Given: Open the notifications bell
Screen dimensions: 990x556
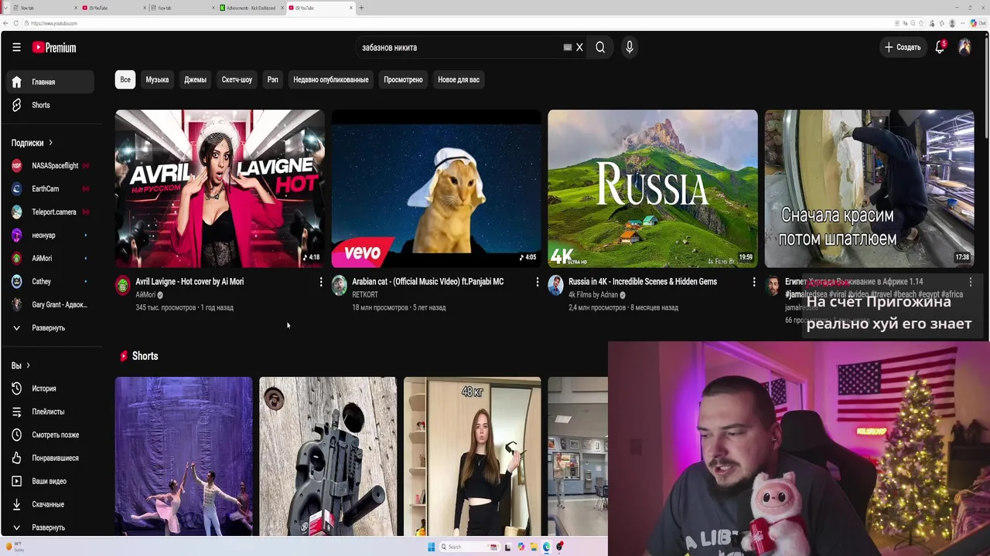Looking at the screenshot, I should pyautogui.click(x=940, y=47).
